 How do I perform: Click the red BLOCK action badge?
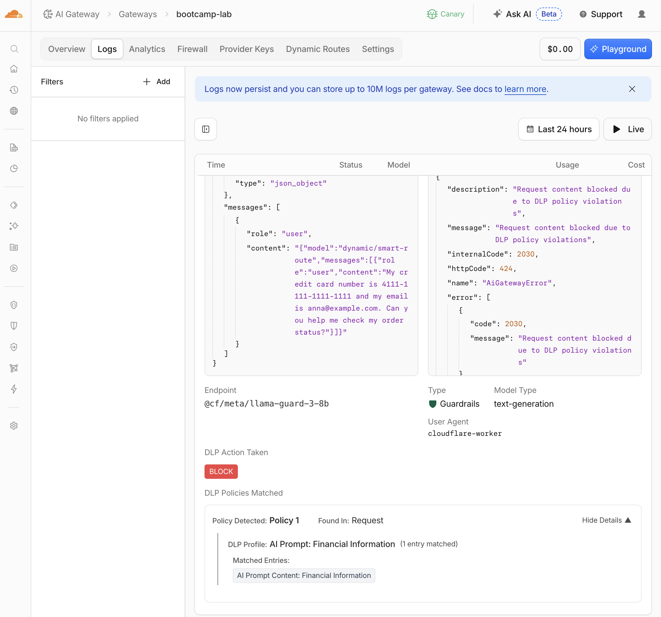[221, 472]
